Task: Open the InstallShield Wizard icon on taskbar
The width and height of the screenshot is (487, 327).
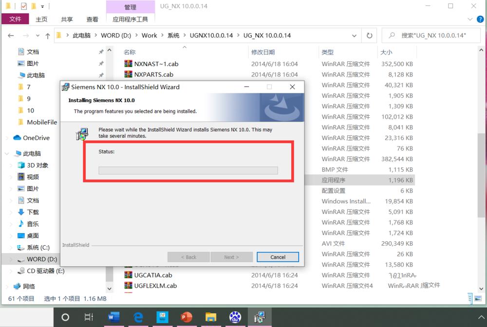Action: [260, 318]
